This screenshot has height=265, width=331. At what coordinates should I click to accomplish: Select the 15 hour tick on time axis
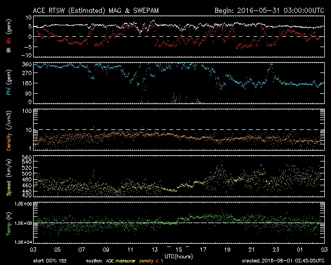pyautogui.click(x=178, y=249)
